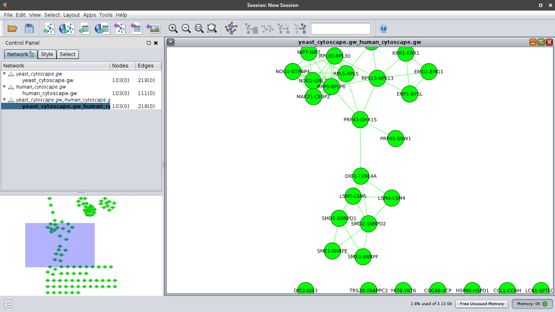The width and height of the screenshot is (555, 312).
Task: Select yeast_cytoscape.gw network row
Action: 81,80
